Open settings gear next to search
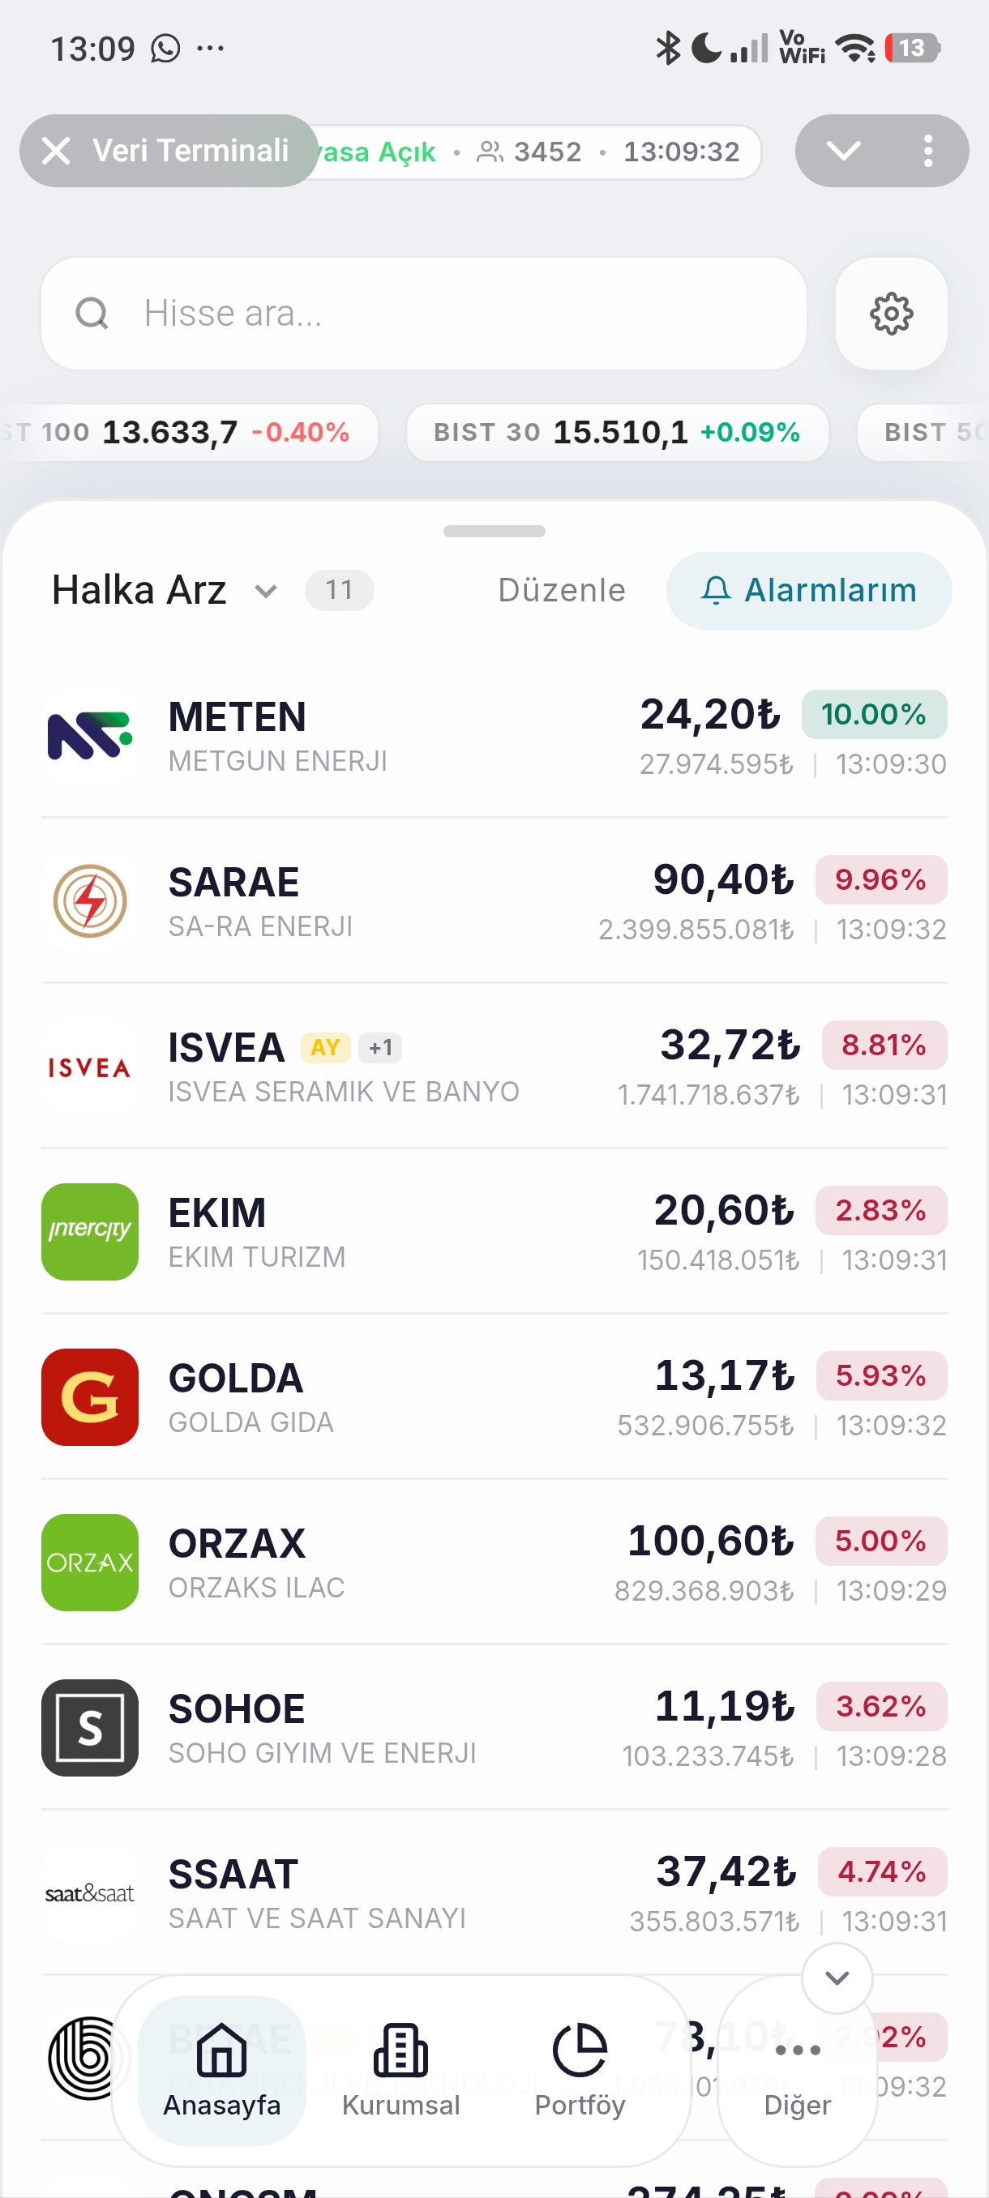This screenshot has width=989, height=2198. click(x=891, y=313)
